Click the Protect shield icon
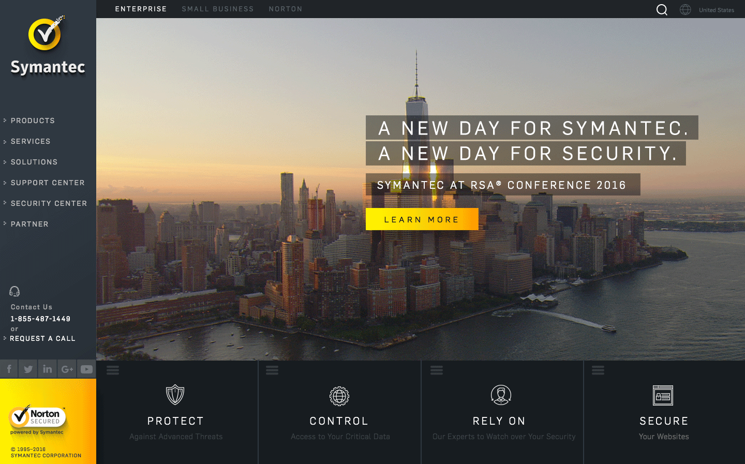 pos(175,395)
